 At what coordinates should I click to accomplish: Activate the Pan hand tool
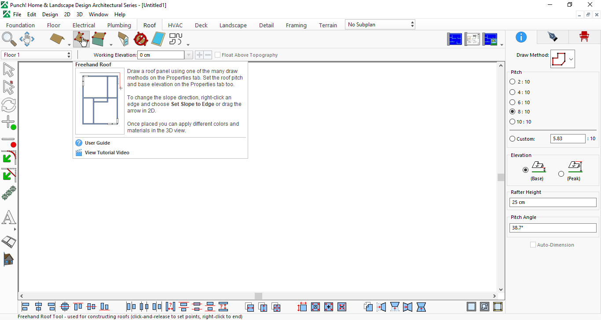[27, 39]
